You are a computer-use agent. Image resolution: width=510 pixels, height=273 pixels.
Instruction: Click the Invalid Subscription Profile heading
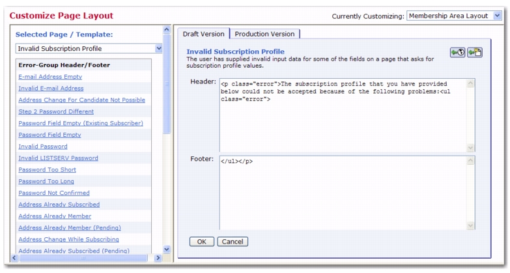click(x=236, y=51)
